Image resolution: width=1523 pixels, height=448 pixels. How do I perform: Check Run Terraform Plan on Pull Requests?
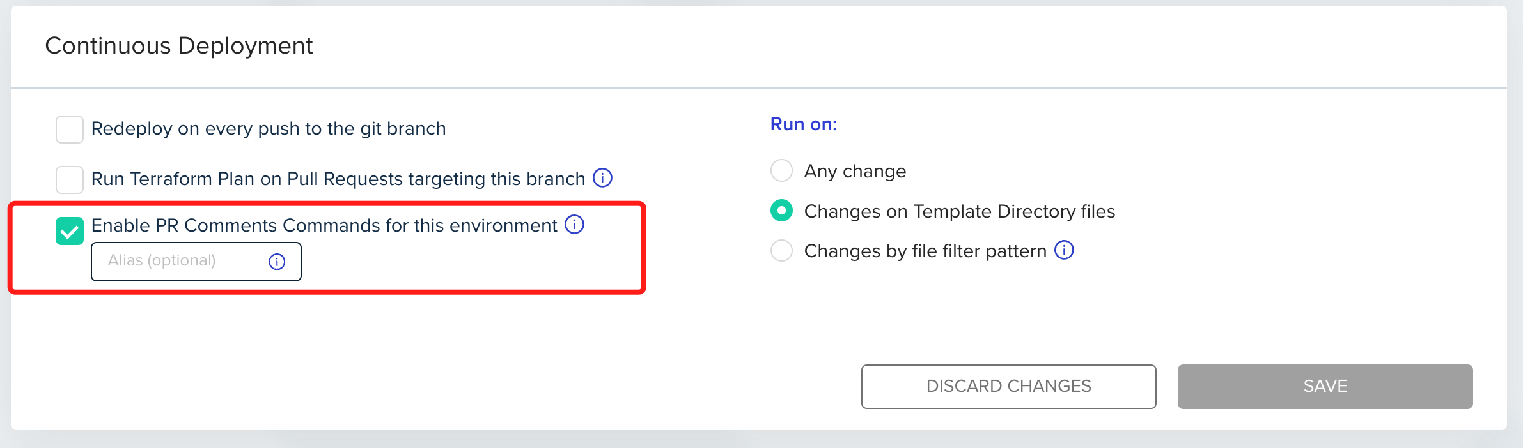pos(68,179)
